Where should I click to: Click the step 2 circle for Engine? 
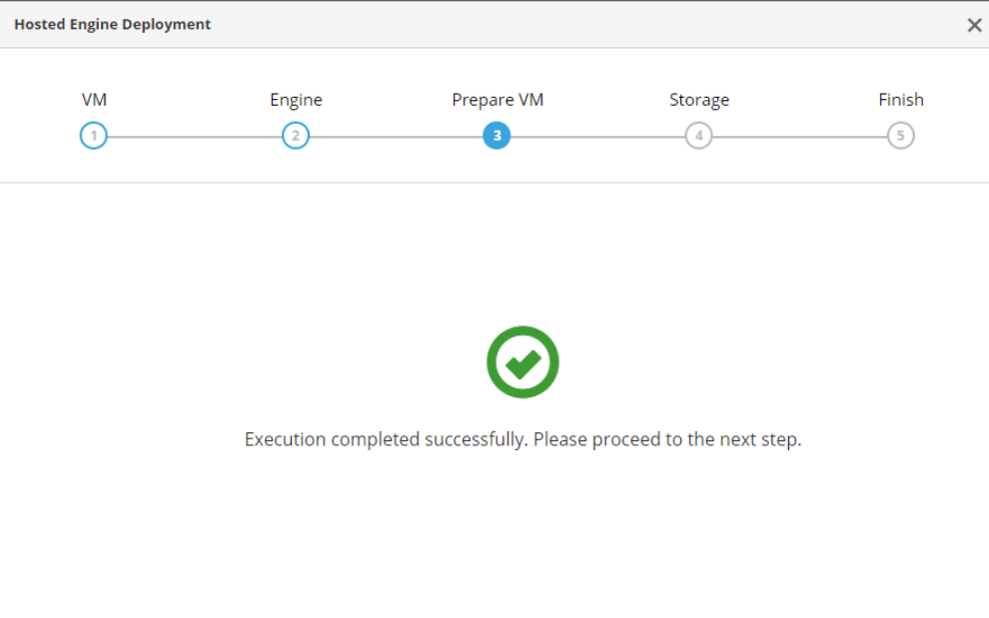(296, 136)
